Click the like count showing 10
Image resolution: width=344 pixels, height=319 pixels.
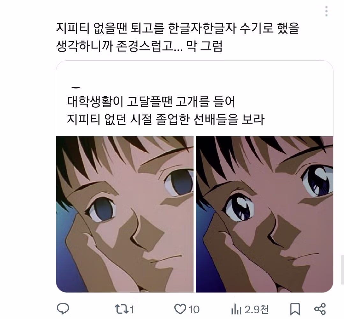tap(194, 309)
